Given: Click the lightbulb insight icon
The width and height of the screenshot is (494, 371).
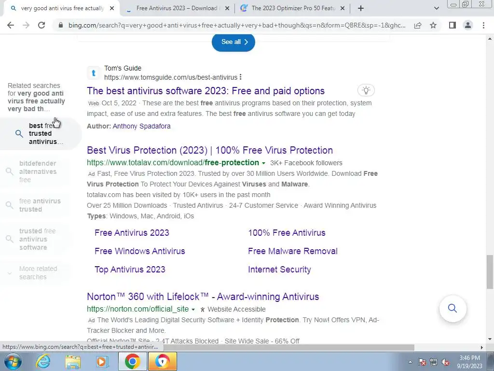Looking at the screenshot, I should 366,90.
